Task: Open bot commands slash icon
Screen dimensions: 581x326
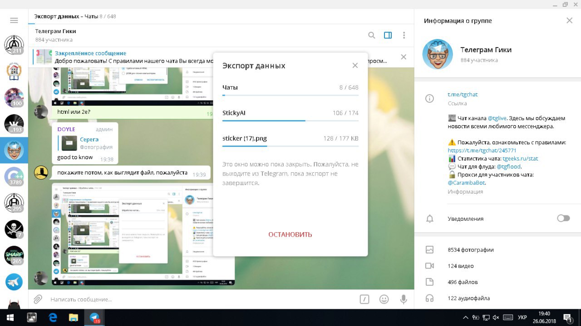Action: (x=364, y=299)
